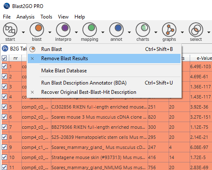This screenshot has height=170, width=212.
Task: Open the Tools menu
Action: pos(46,17)
